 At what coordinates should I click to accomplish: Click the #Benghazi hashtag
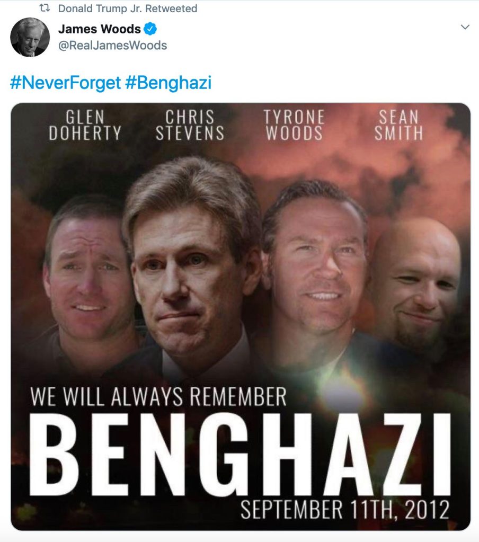[x=168, y=83]
